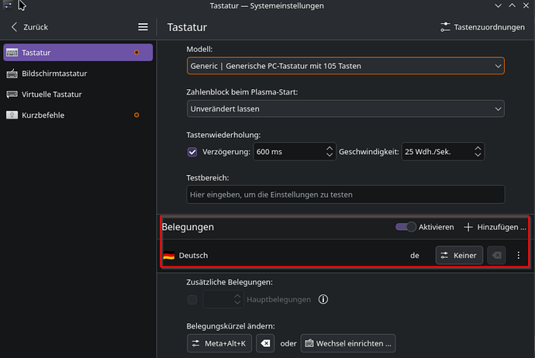Click the de layout code label
535x358 pixels.
pyautogui.click(x=415, y=256)
